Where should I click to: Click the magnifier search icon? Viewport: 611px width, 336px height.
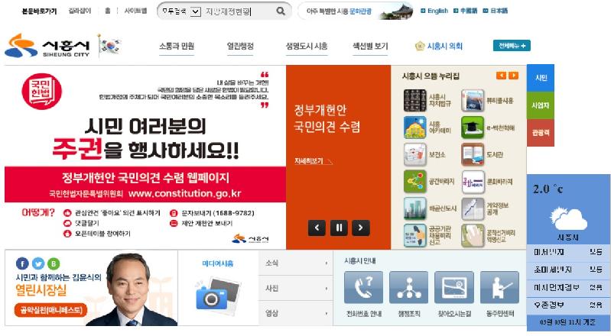pos(281,11)
